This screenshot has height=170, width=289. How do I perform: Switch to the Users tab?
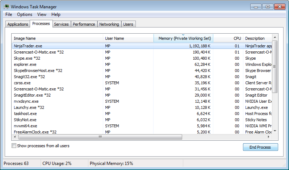click(128, 24)
